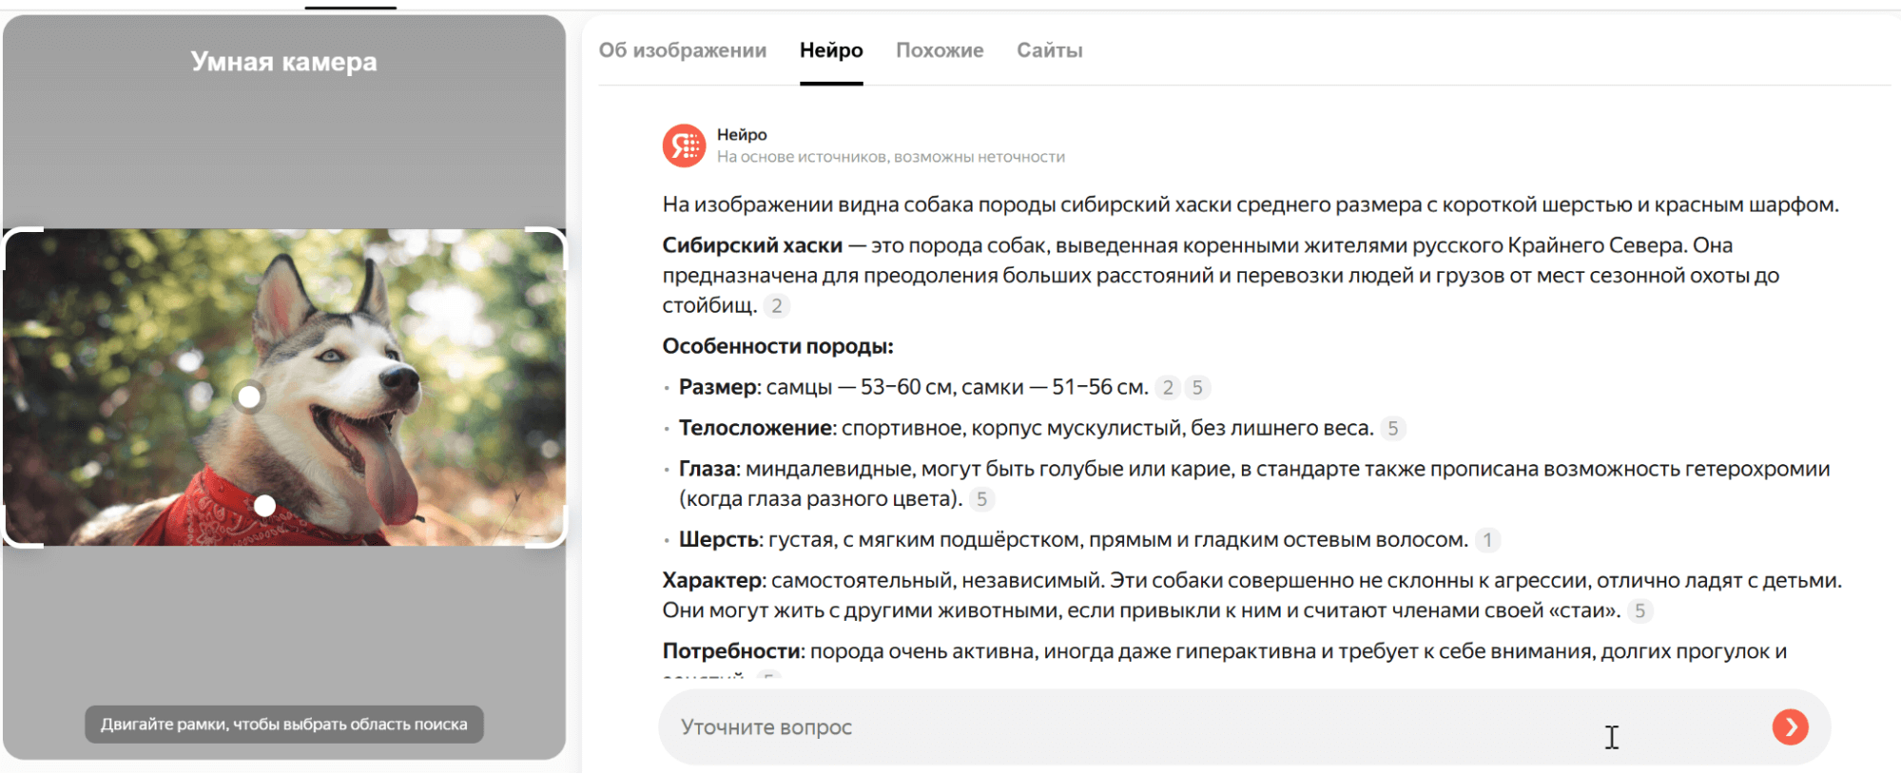
Task: Open source 5 citation after Телосложение line
Action: point(1392,429)
